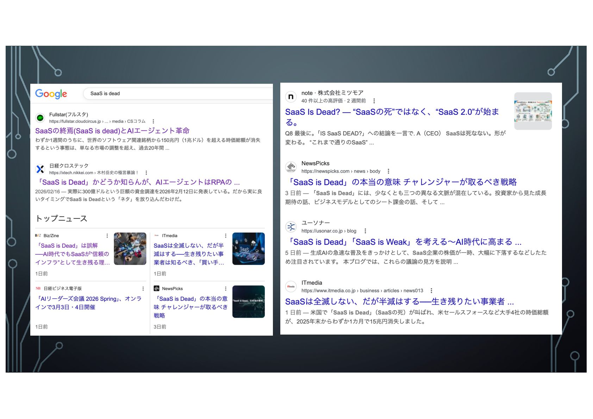
Task: Click the NewsPicks favicon in the right results
Action: (x=291, y=167)
